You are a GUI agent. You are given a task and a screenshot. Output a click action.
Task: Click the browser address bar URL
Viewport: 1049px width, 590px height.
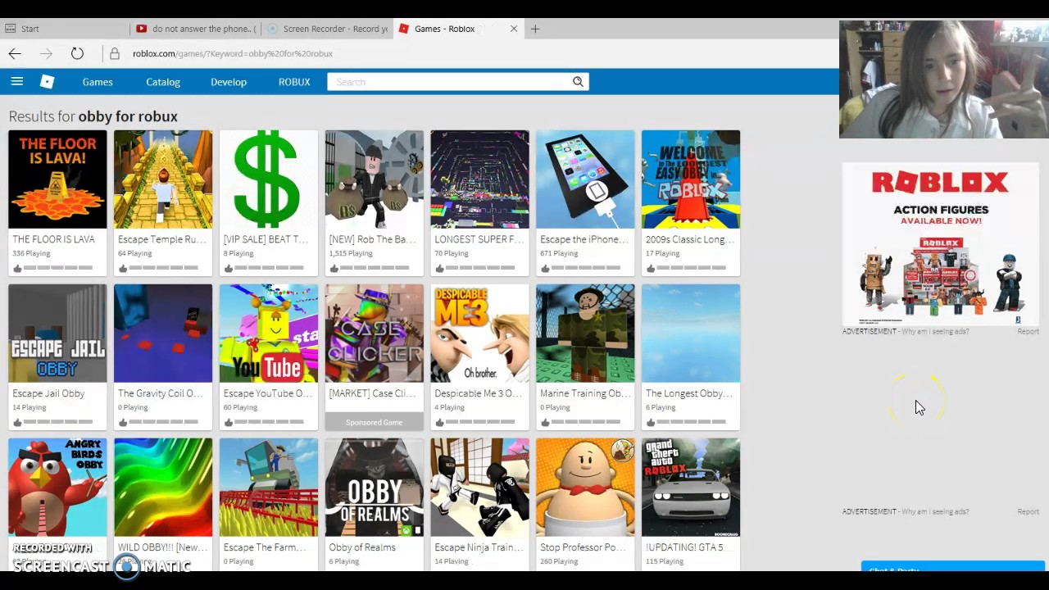(x=233, y=53)
